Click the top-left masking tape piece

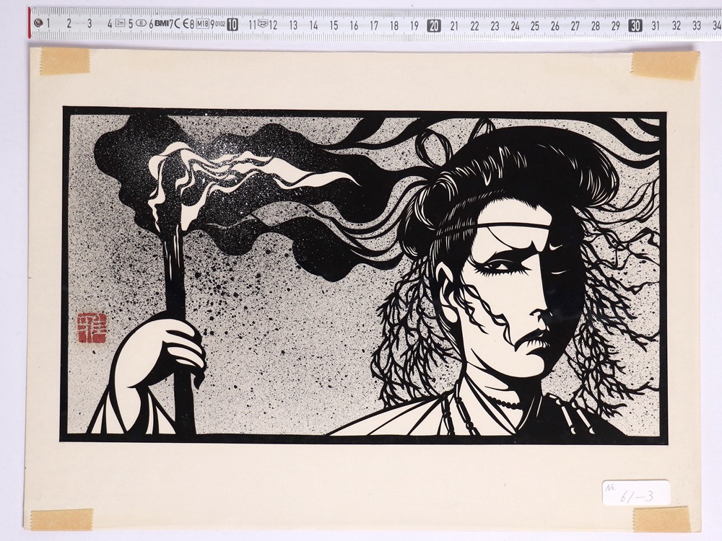(64, 61)
